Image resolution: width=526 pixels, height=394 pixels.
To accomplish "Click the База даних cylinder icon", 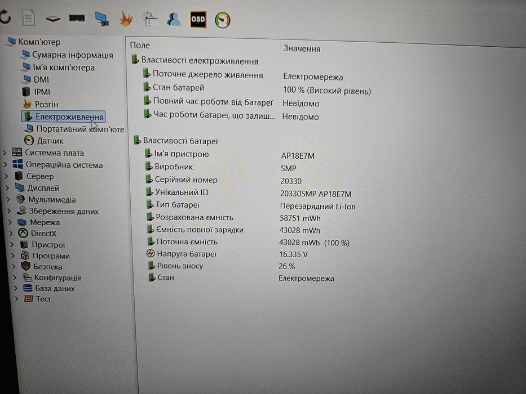I will (28, 288).
